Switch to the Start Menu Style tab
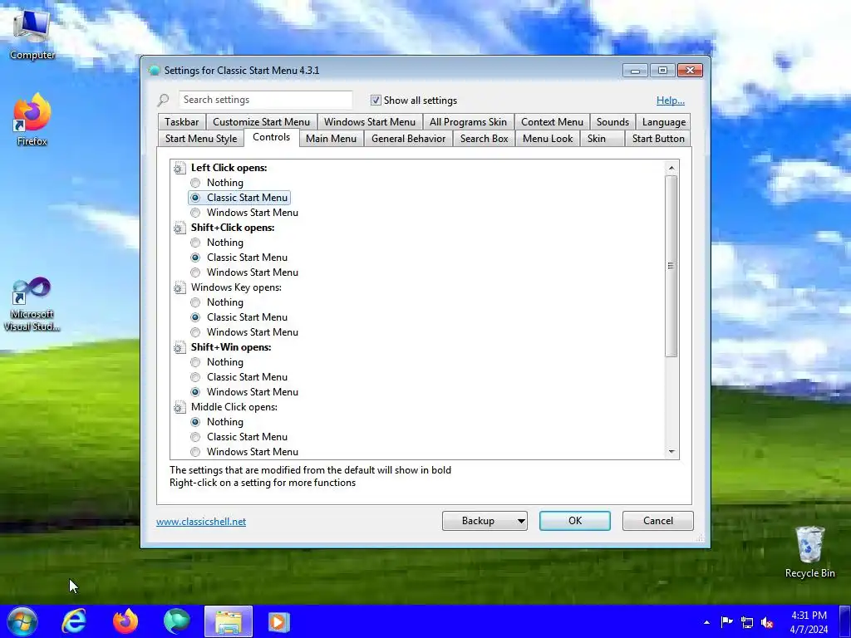 pos(201,139)
